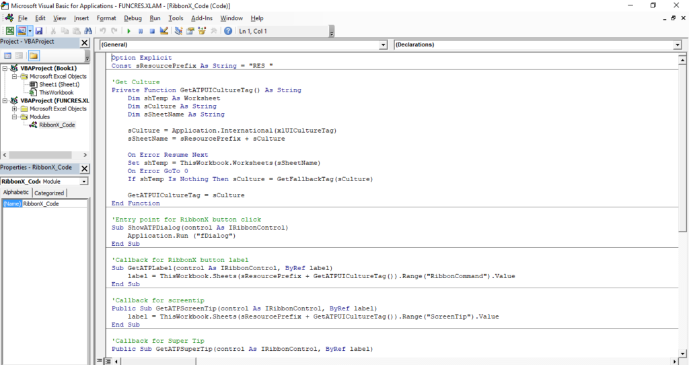Viewport: 689px width, 365px height.
Task: Switch to Full Module View at bottom-left
Action: [x=107, y=361]
